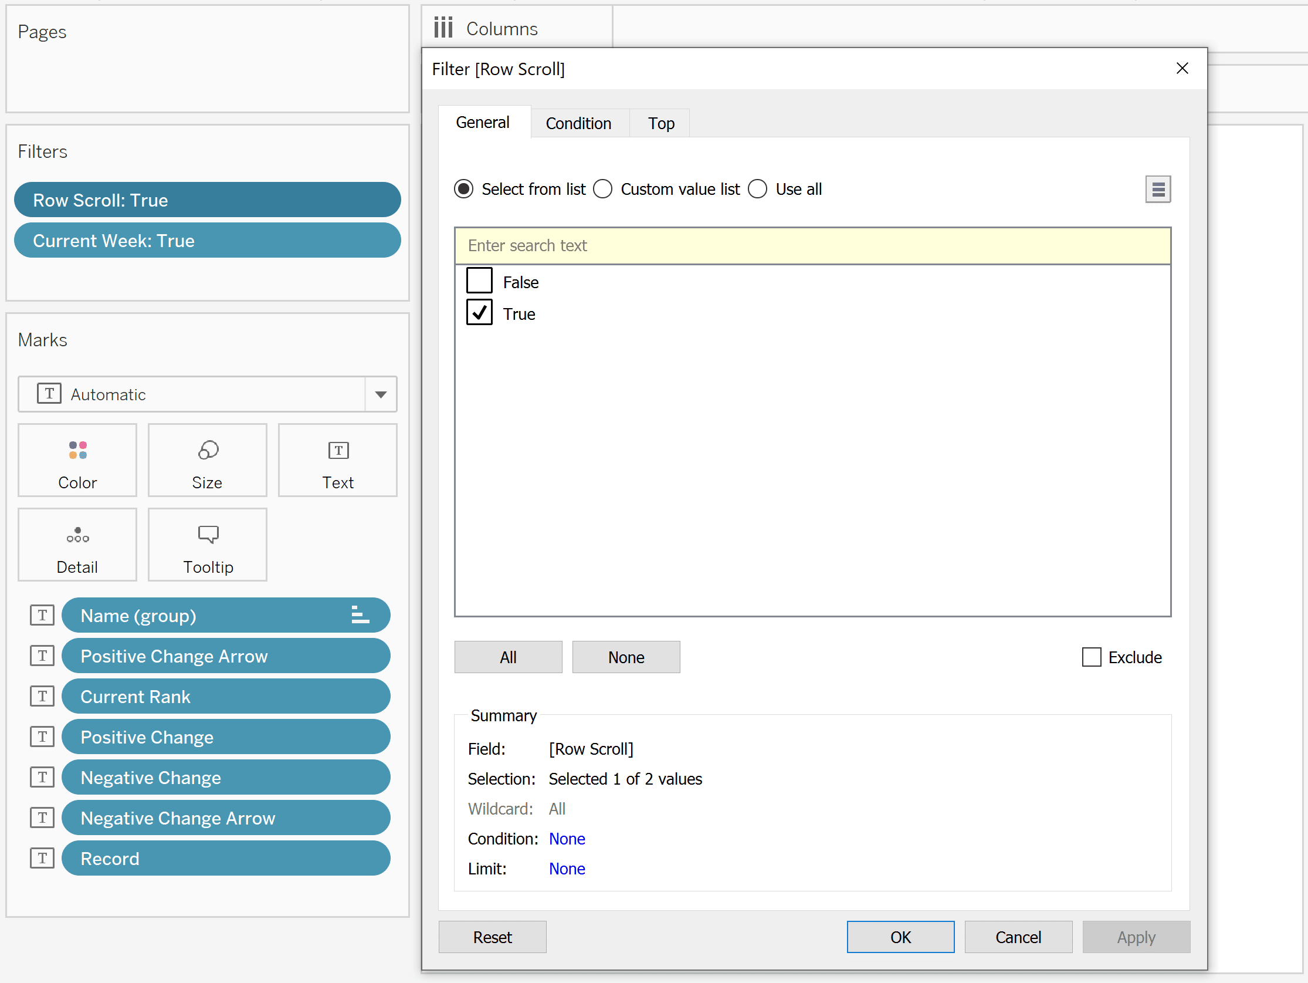Select the Negative Change Arrow pill
This screenshot has height=983, width=1308.
tap(226, 818)
